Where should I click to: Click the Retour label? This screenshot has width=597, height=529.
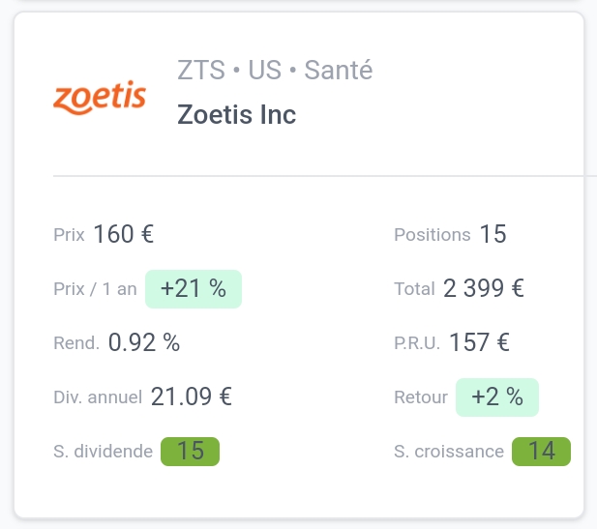click(x=421, y=397)
